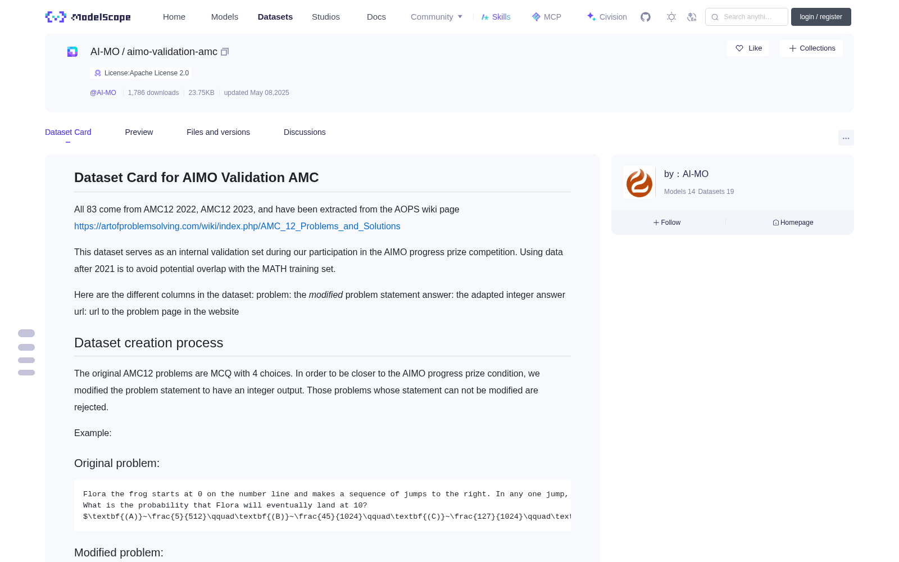Expand the Community dropdown menu
This screenshot has width=899, height=562.
(437, 17)
